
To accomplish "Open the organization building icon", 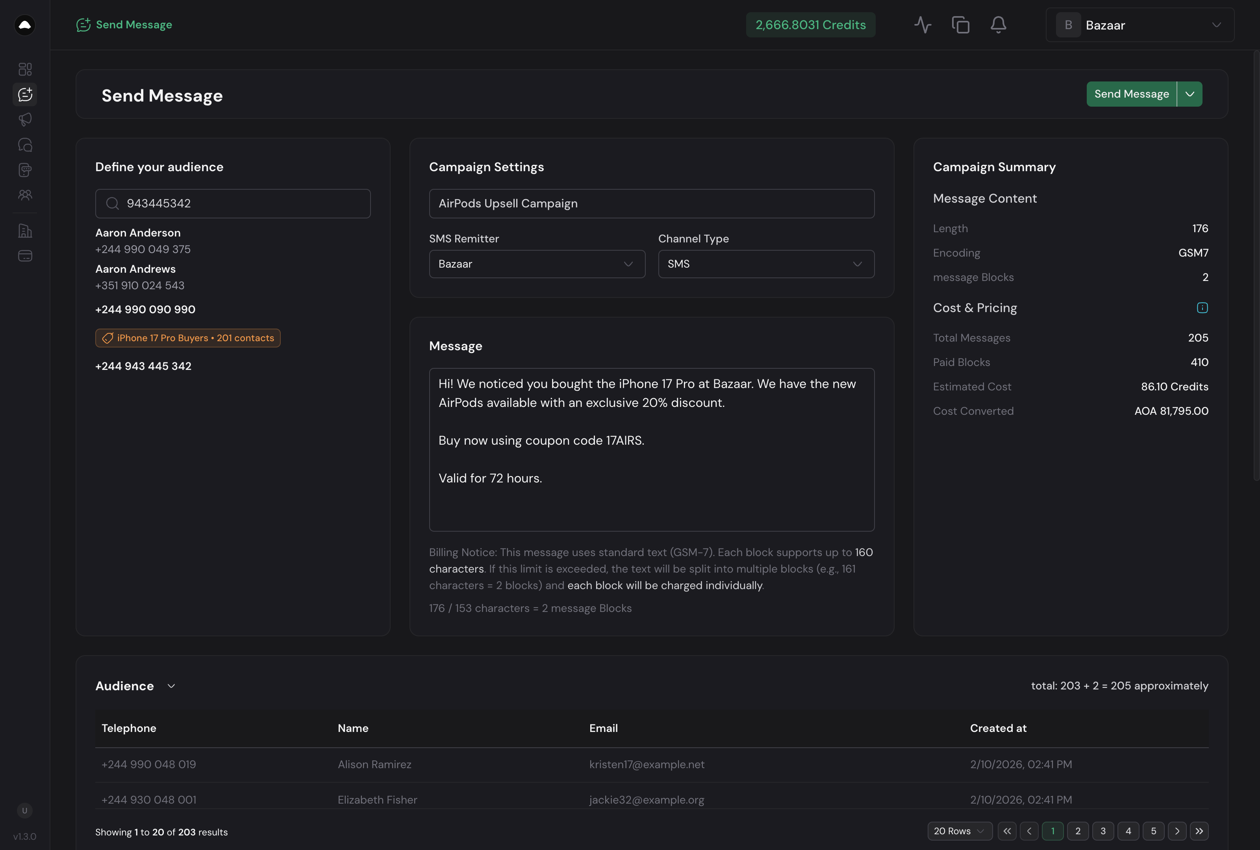I will [25, 231].
